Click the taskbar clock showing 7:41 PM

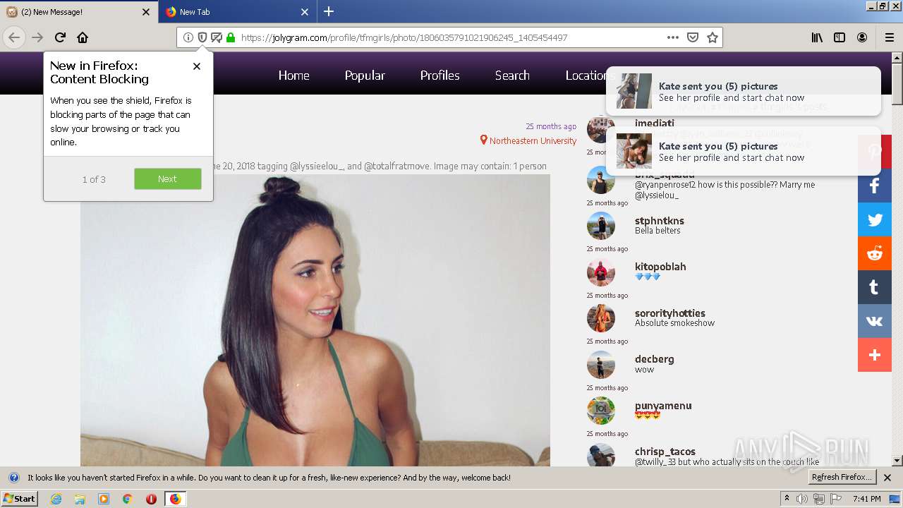[x=866, y=499]
